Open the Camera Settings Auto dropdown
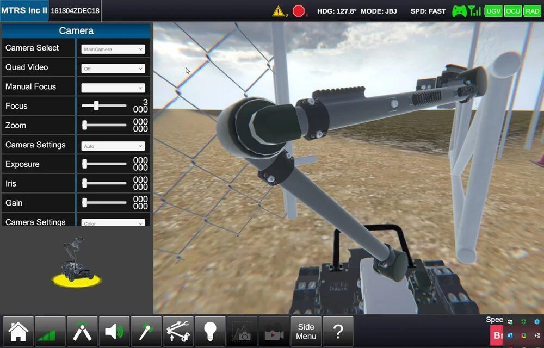 coord(113,146)
